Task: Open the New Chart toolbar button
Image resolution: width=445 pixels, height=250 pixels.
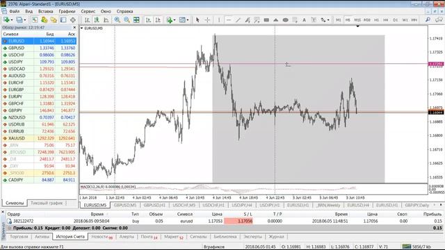Action: [6, 20]
